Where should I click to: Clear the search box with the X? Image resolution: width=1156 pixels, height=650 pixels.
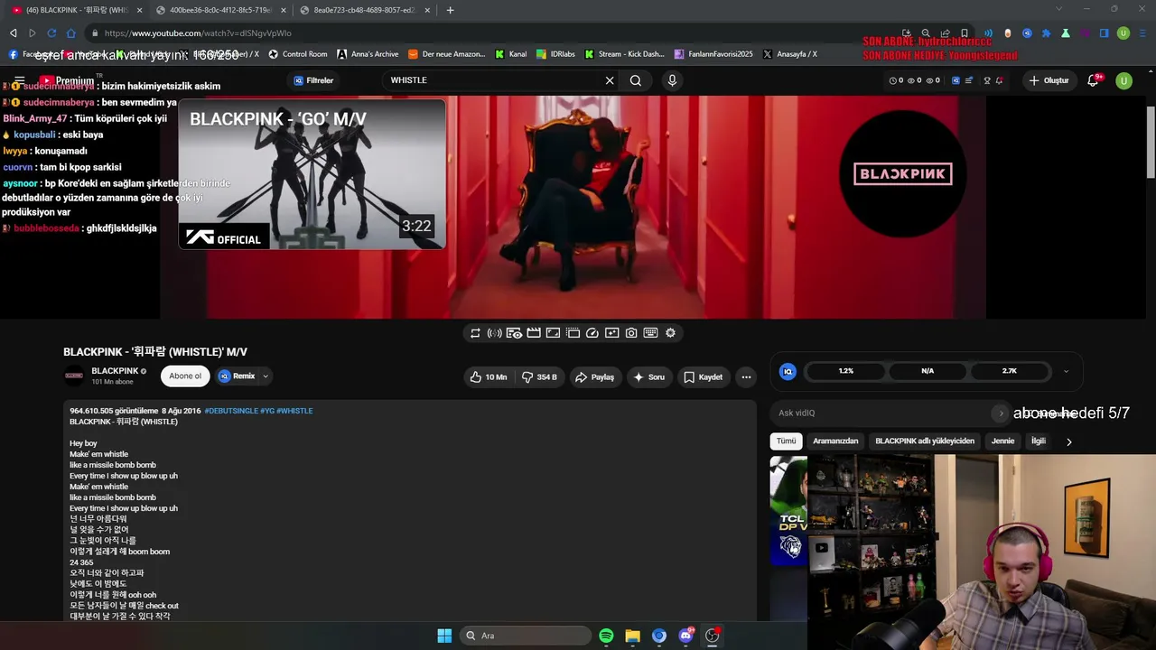pos(610,80)
